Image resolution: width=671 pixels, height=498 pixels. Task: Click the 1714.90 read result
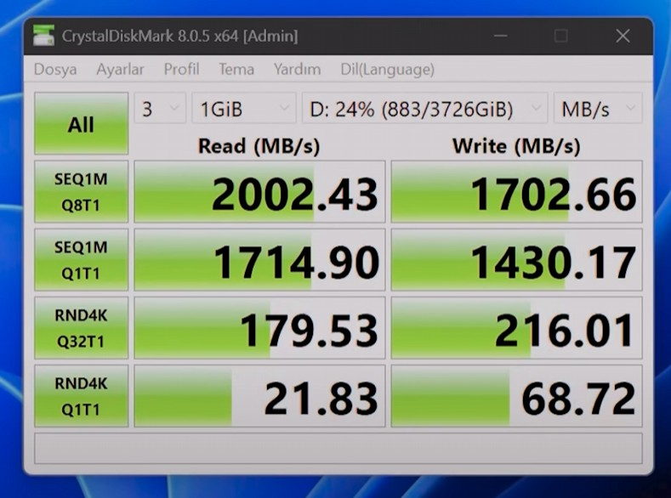[x=259, y=260]
